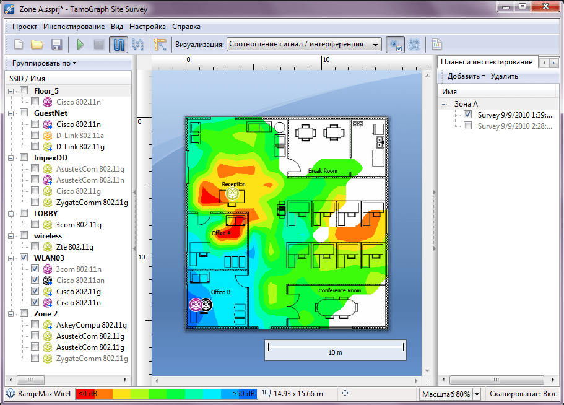Click the red ≤0 dB legend color
564x405 pixels.
click(x=86, y=394)
